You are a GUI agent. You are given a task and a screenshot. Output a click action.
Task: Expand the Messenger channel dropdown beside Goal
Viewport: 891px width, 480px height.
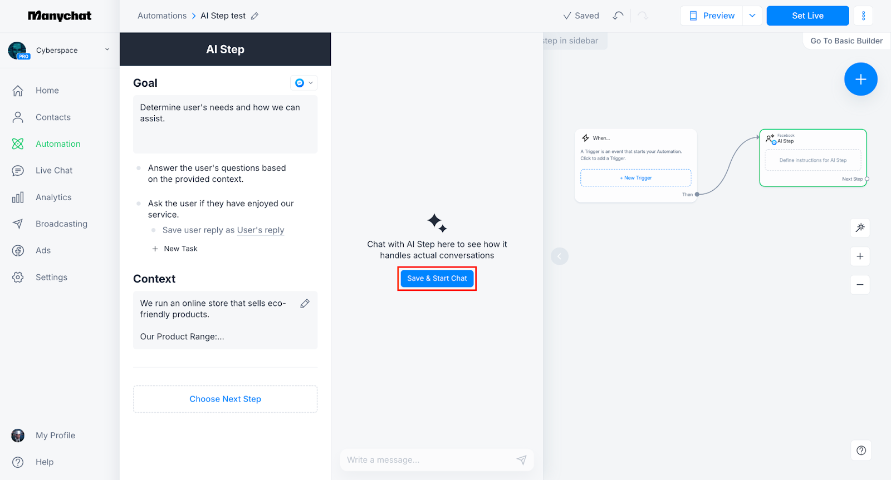pyautogui.click(x=304, y=83)
